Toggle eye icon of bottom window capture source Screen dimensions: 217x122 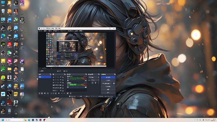tap(60, 91)
